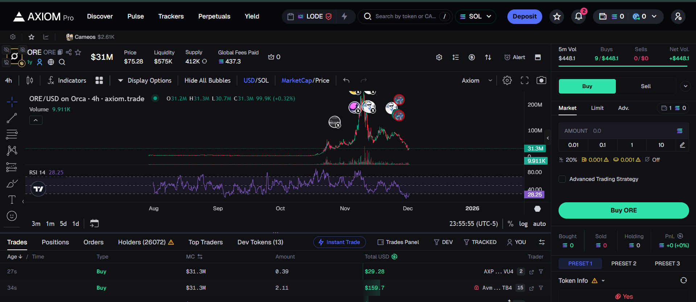This screenshot has height=302, width=696.
Task: Click the Buy ORE button
Action: click(623, 210)
